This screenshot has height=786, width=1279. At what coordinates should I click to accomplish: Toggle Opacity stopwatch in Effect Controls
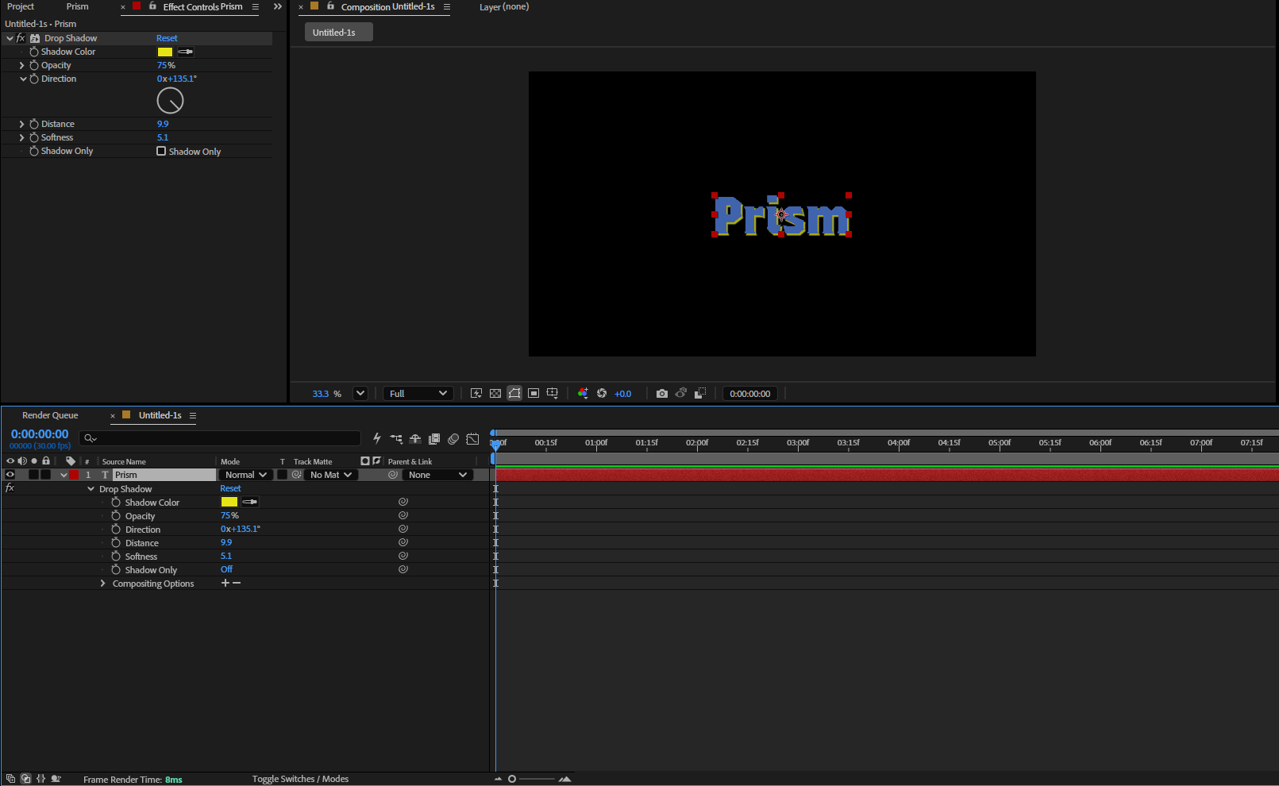pos(34,65)
